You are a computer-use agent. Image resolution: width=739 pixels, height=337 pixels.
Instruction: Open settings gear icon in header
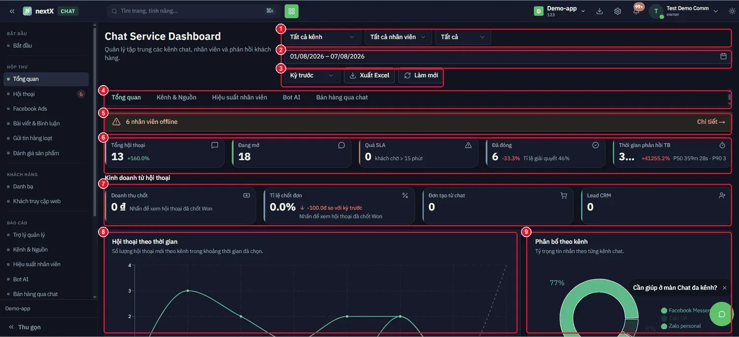617,11
